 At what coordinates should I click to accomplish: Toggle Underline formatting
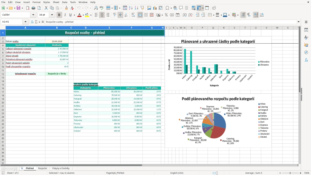[x=70, y=15]
